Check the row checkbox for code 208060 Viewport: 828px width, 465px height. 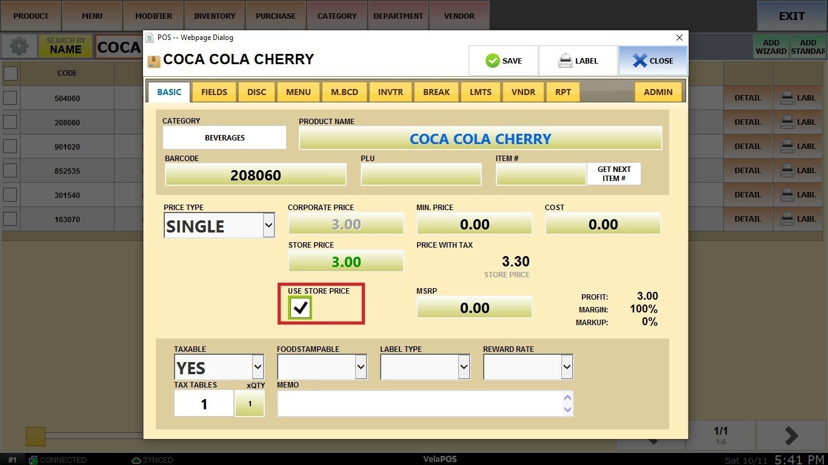pos(10,122)
